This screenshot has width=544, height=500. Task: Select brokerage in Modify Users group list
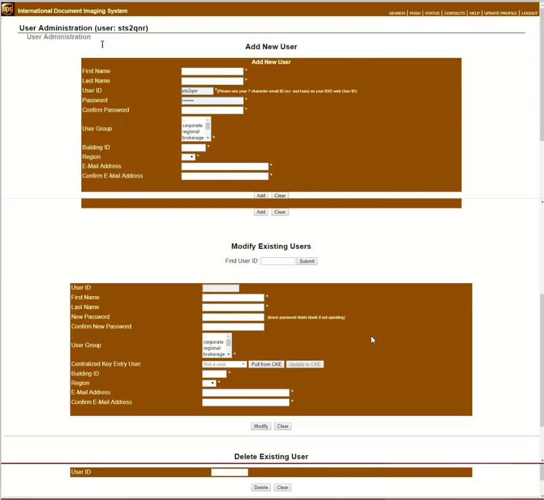coord(214,354)
